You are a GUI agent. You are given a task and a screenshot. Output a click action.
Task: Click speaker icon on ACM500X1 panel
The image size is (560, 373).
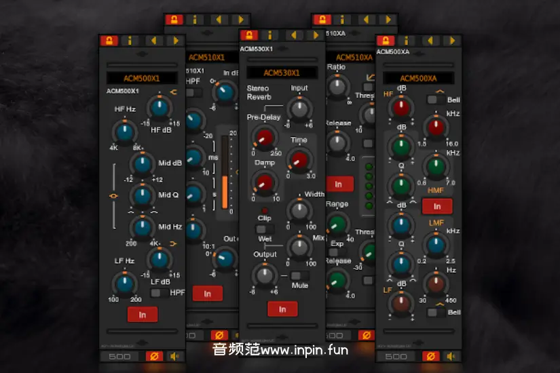(x=174, y=356)
